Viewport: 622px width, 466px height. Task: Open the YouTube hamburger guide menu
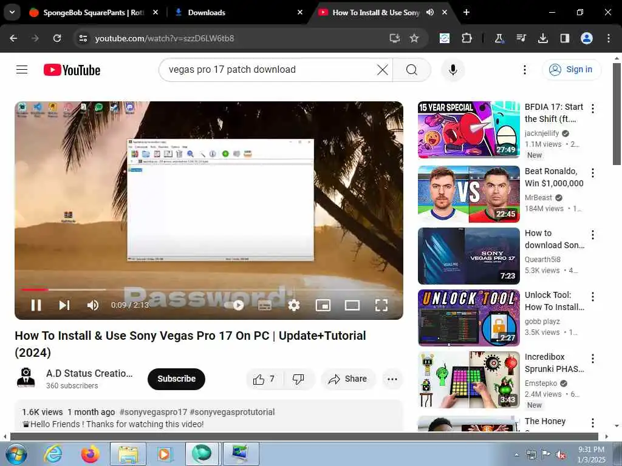pyautogui.click(x=22, y=70)
